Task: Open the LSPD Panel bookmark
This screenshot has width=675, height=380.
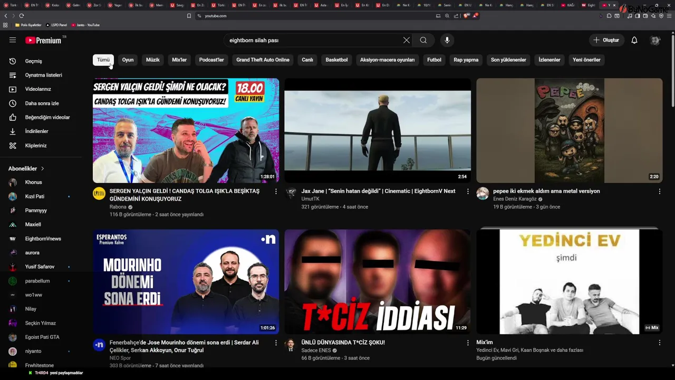Action: point(56,25)
